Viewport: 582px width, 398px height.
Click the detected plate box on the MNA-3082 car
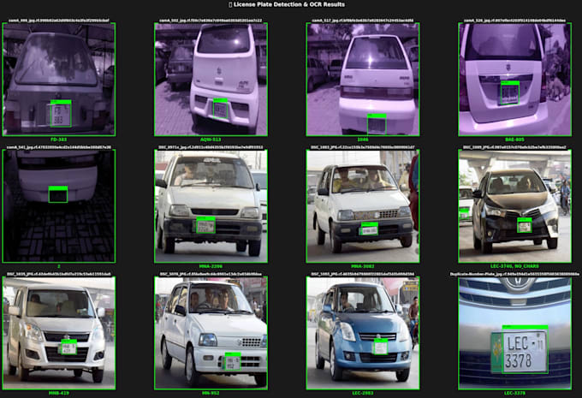pyautogui.click(x=370, y=230)
